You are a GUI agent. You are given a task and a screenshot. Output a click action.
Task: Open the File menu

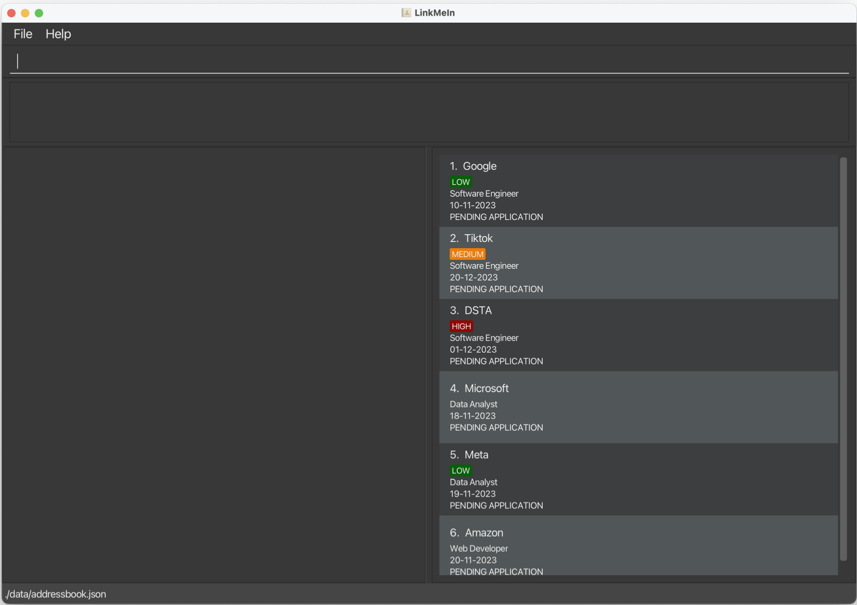tap(23, 34)
